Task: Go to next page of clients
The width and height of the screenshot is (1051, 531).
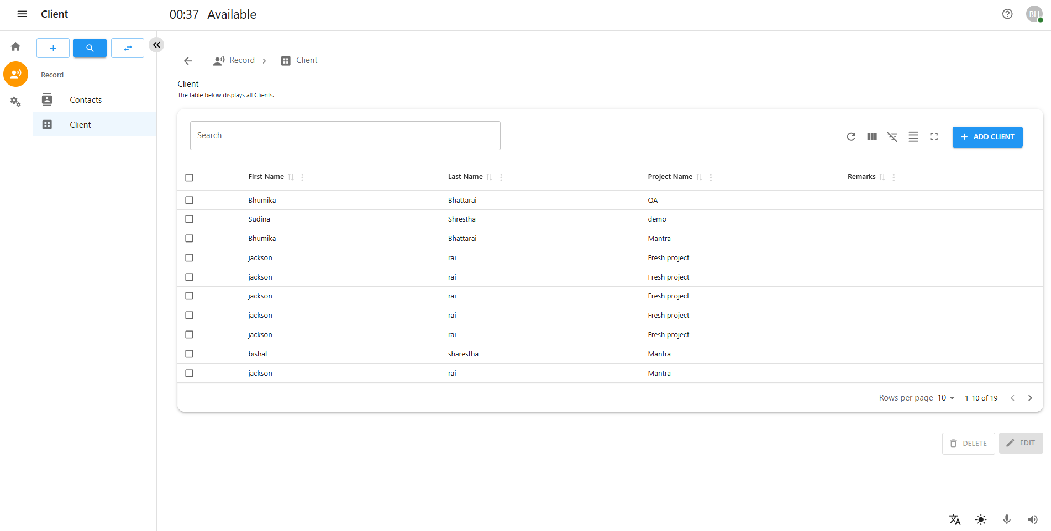Action: pyautogui.click(x=1030, y=398)
